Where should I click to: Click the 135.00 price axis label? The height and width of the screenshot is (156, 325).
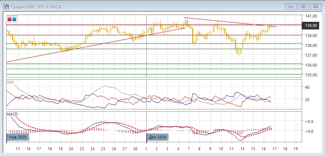coord(310,75)
